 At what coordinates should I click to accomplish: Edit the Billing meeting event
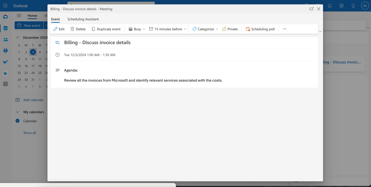[x=59, y=29]
